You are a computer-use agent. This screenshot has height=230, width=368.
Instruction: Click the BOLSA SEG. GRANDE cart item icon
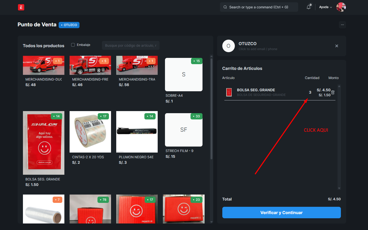click(229, 92)
